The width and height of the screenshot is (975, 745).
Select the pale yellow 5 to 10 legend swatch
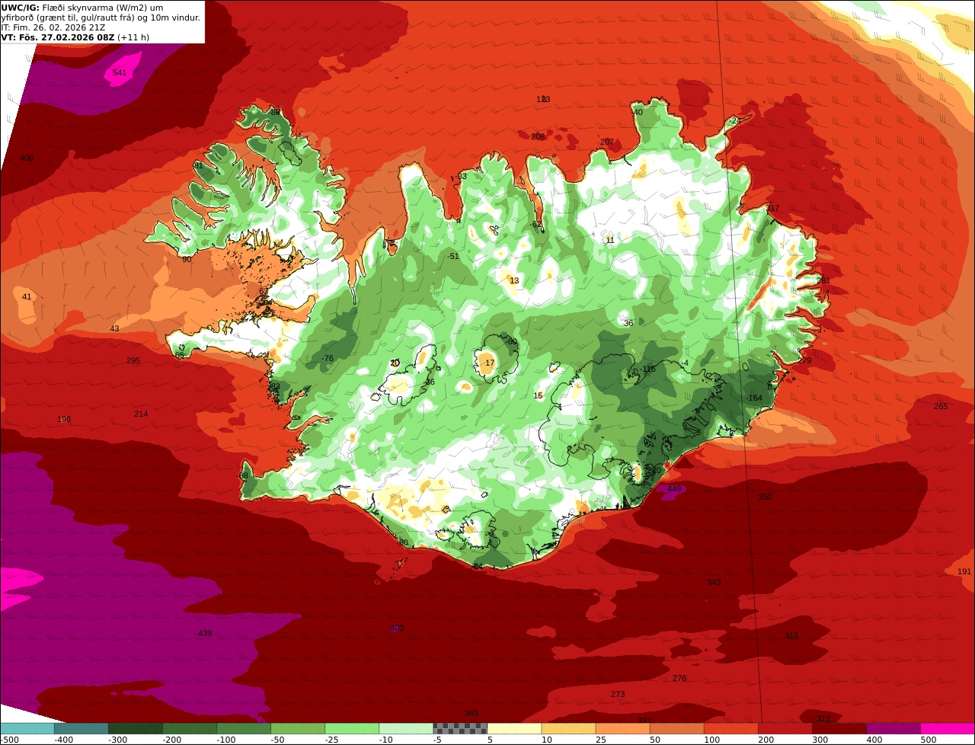click(x=514, y=728)
